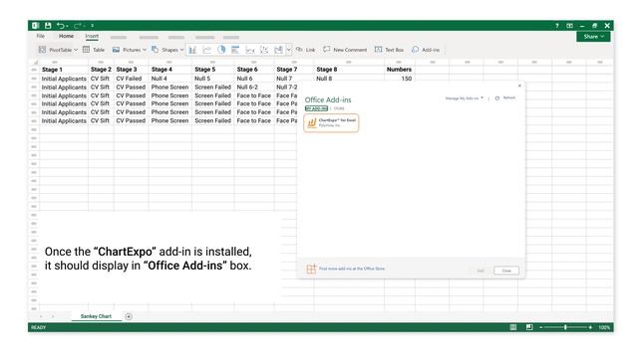Select the CV Failed cell
This screenshot has height=358, width=638.
point(131,79)
